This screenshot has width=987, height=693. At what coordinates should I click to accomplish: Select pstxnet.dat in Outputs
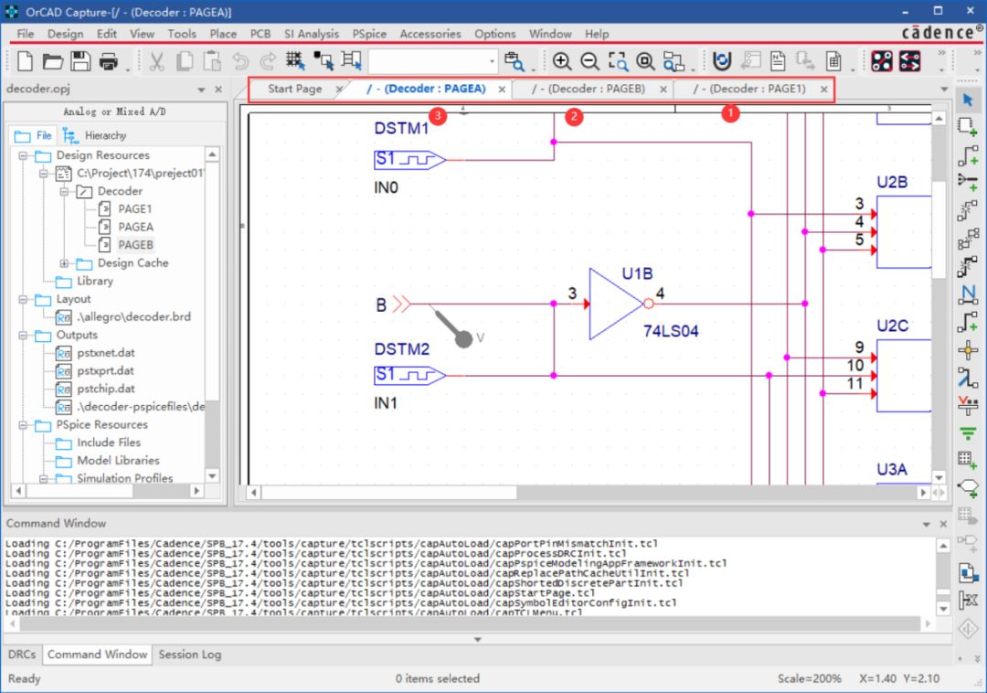[x=106, y=353]
